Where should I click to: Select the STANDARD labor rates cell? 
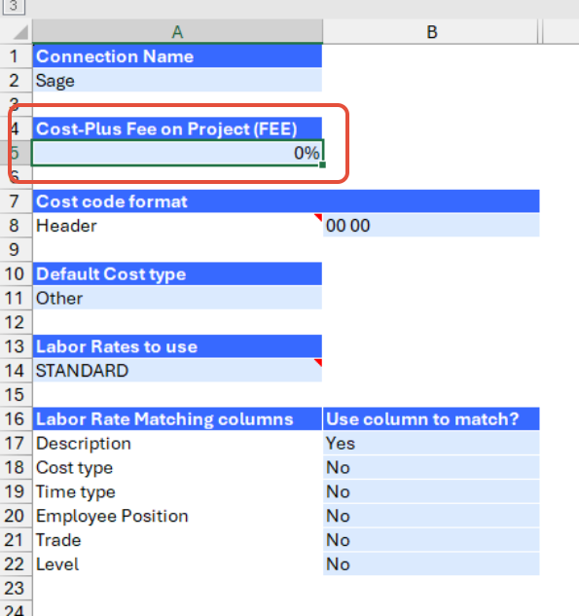click(x=177, y=371)
